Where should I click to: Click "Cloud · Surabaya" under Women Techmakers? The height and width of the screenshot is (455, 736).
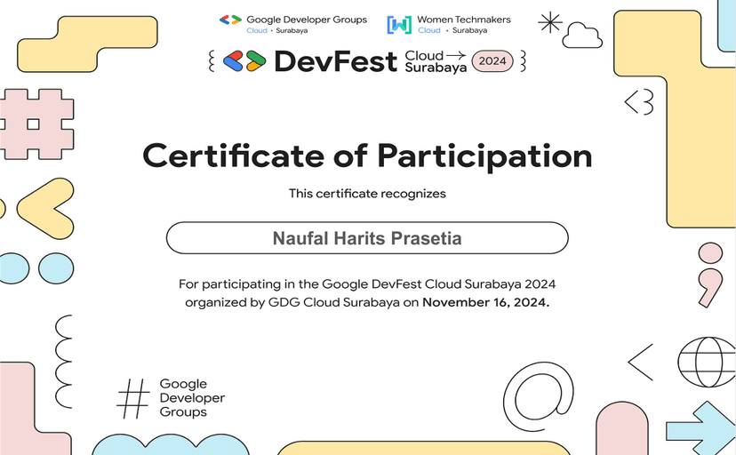click(x=452, y=30)
